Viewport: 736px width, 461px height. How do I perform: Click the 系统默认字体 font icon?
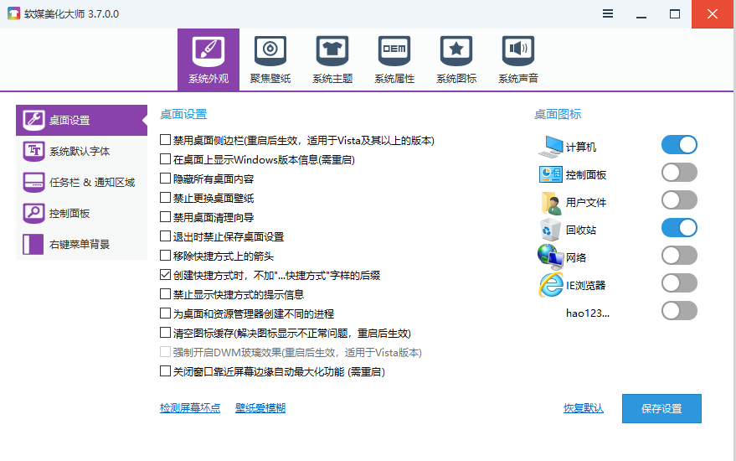[x=33, y=152]
